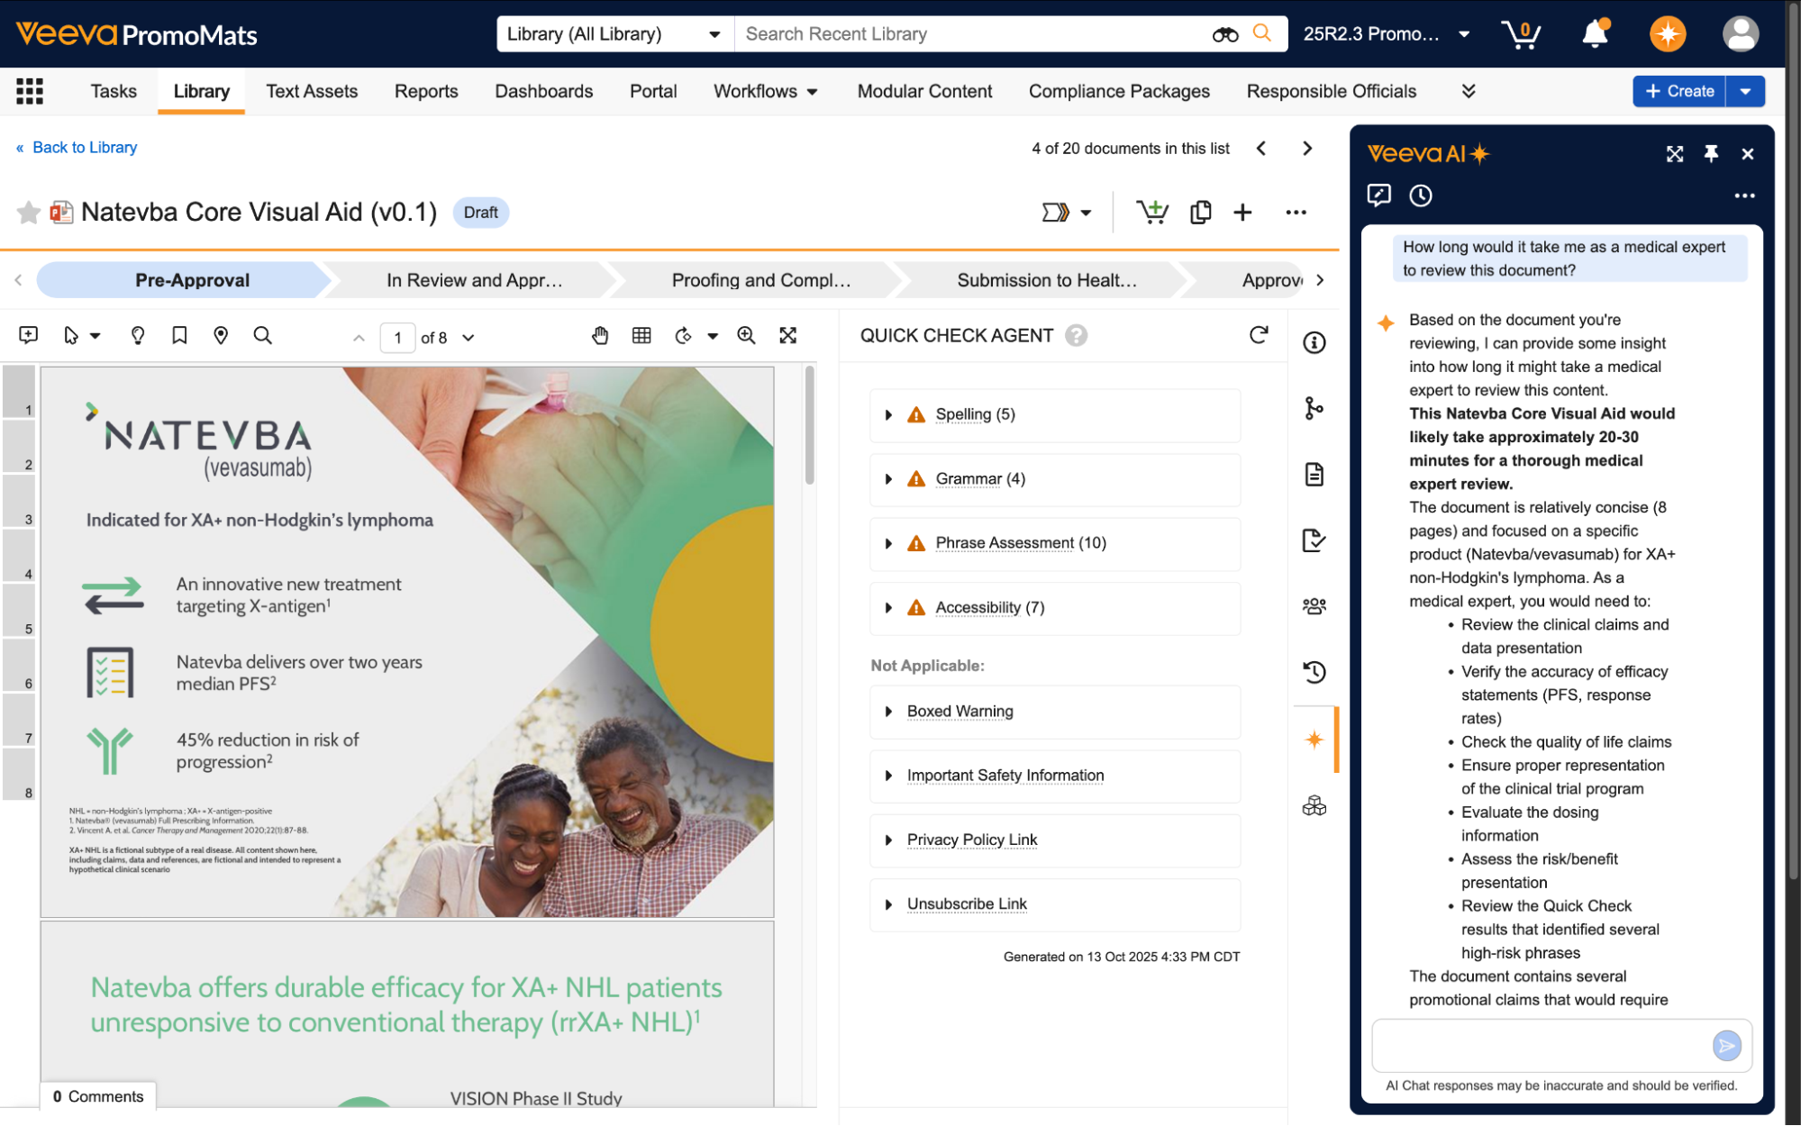Click the Veeva AI star icon in sidebar
1801x1126 pixels.
click(x=1314, y=740)
